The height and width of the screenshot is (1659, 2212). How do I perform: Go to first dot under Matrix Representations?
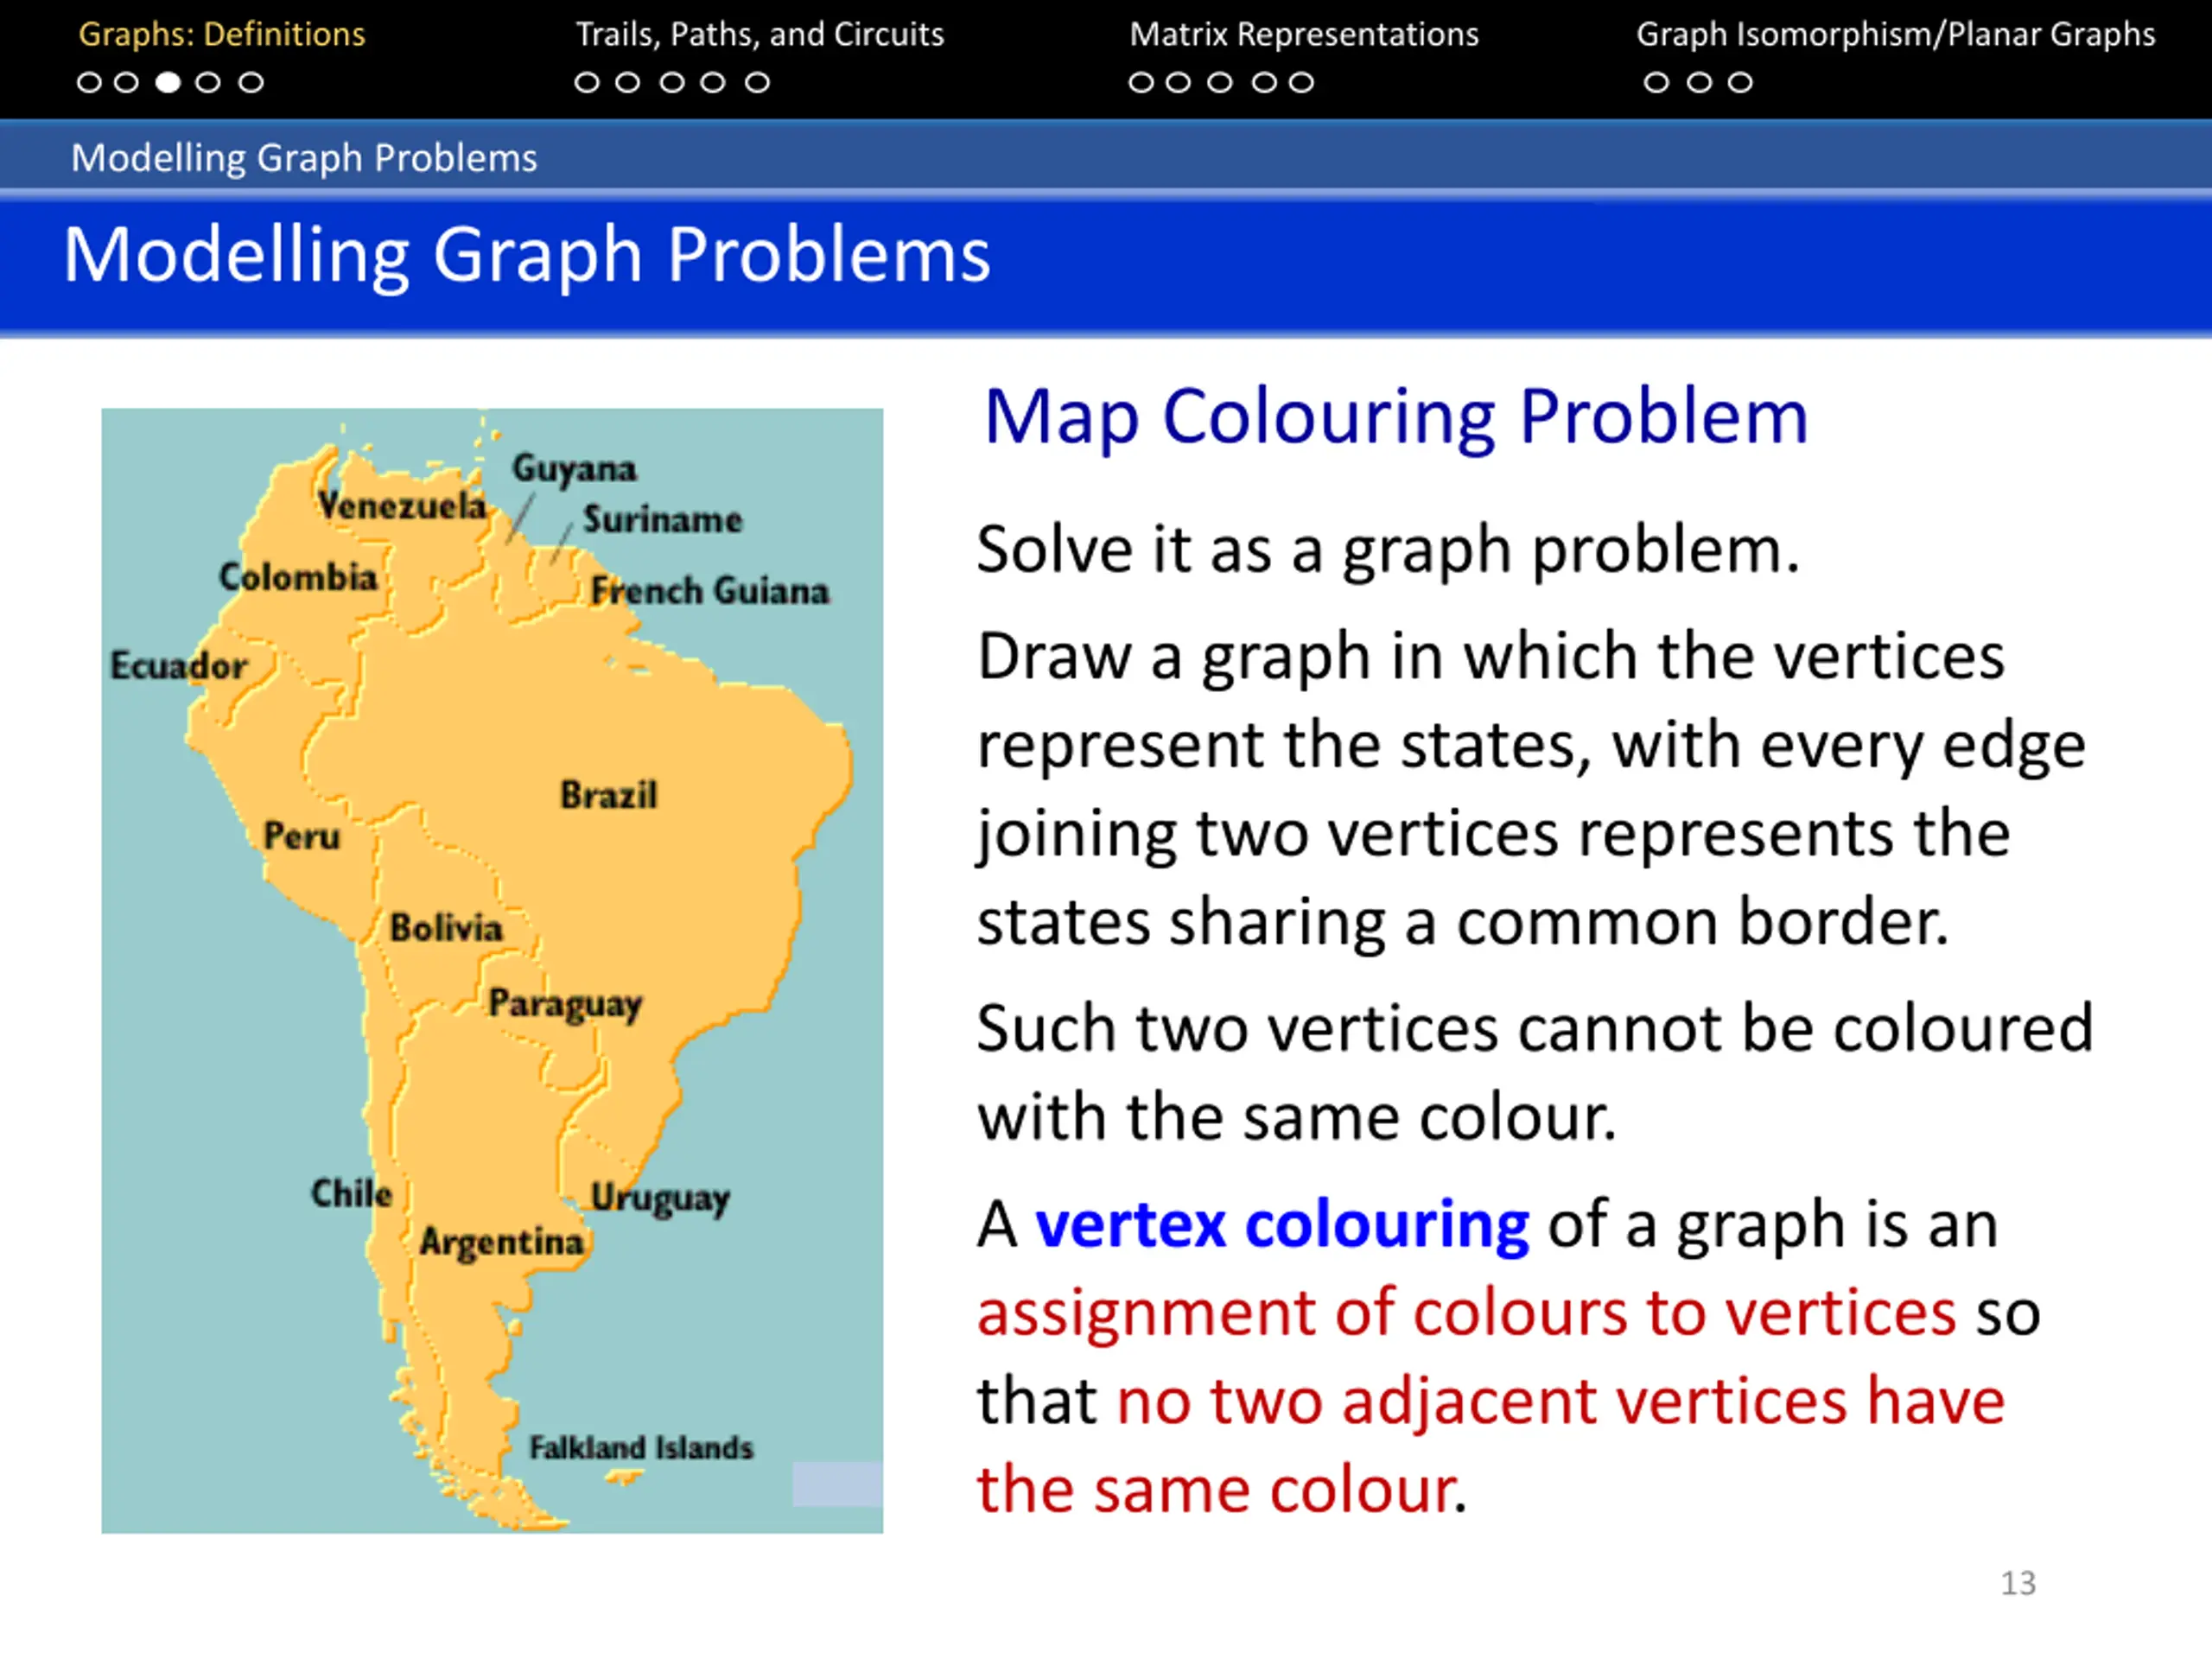[1141, 82]
